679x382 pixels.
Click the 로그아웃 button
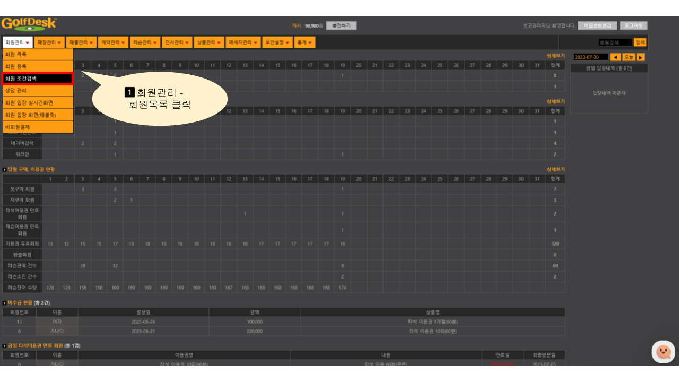633,25
